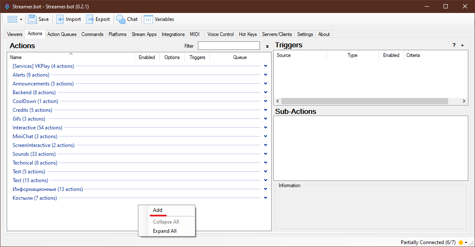Open the MIDI tab
The image size is (475, 247).
[195, 34]
